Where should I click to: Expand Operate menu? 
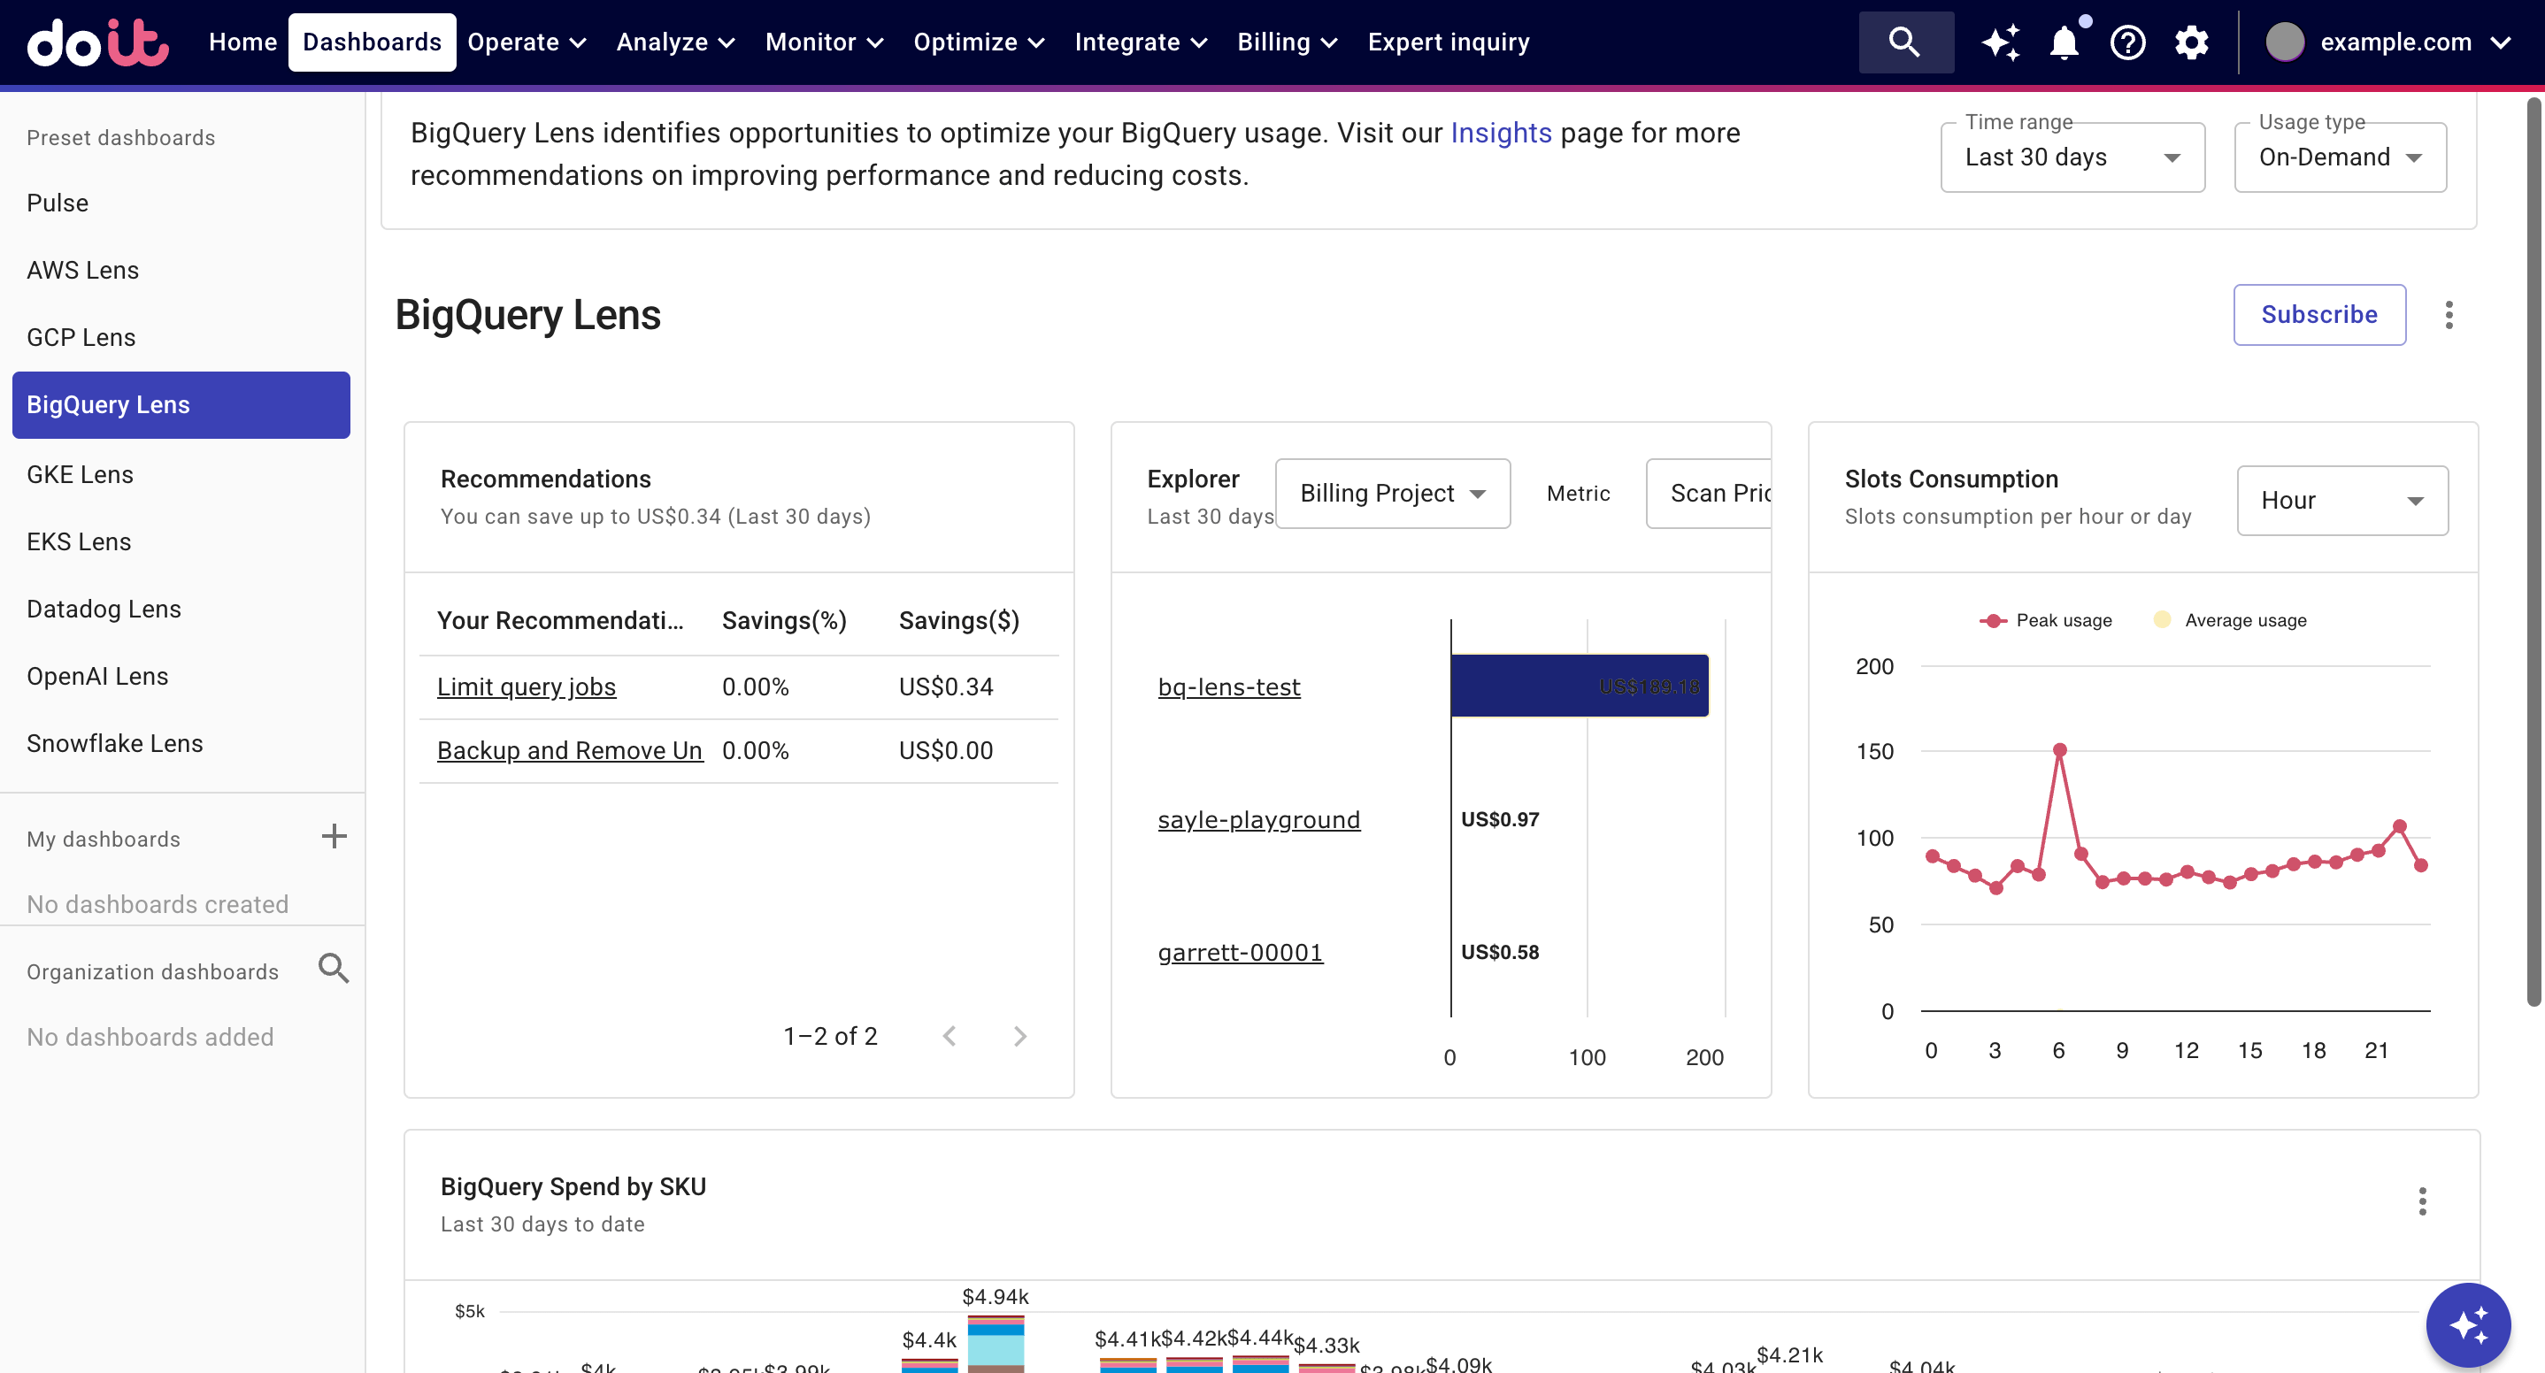tap(527, 42)
